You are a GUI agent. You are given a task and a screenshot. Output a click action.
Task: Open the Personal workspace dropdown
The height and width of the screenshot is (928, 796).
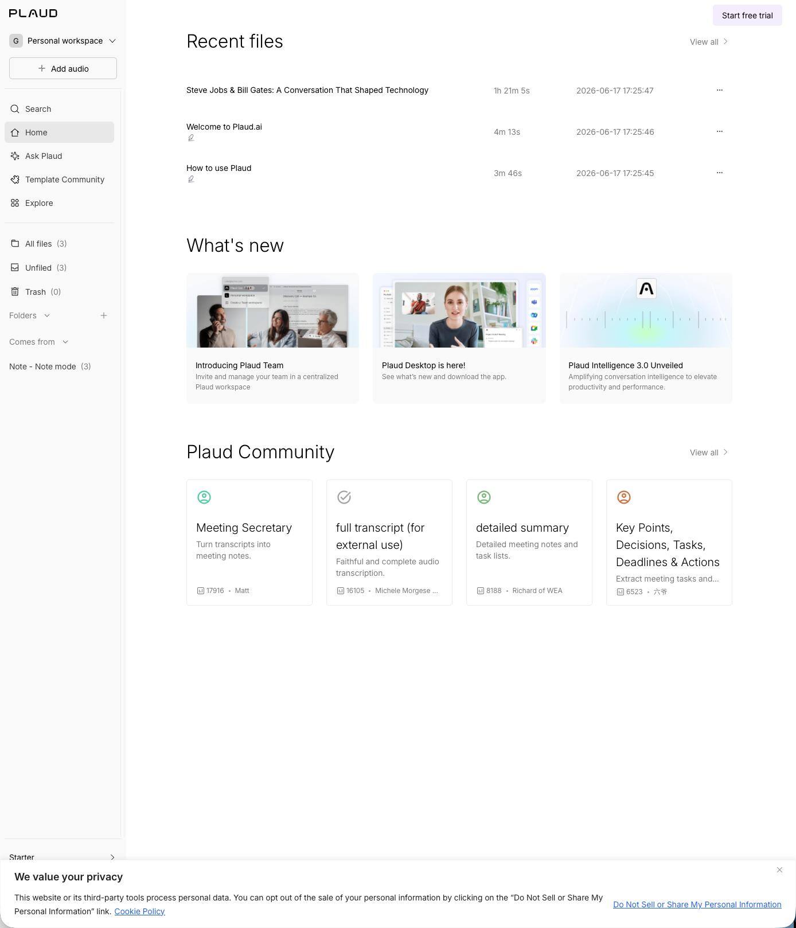click(63, 41)
